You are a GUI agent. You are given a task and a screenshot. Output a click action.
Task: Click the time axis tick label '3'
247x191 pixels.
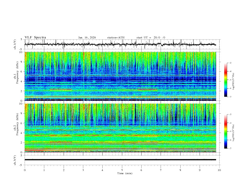tap(83, 170)
